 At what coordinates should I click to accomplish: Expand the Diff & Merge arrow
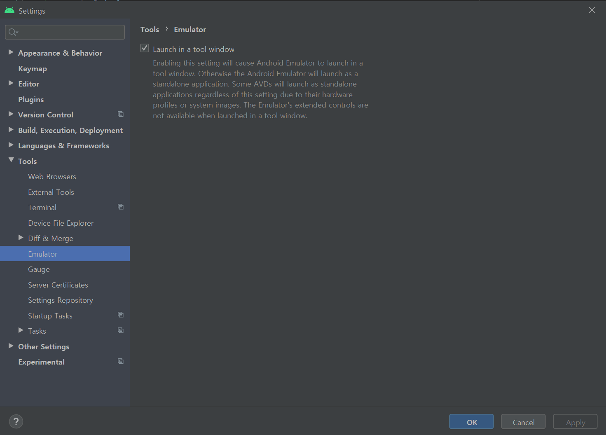(21, 238)
